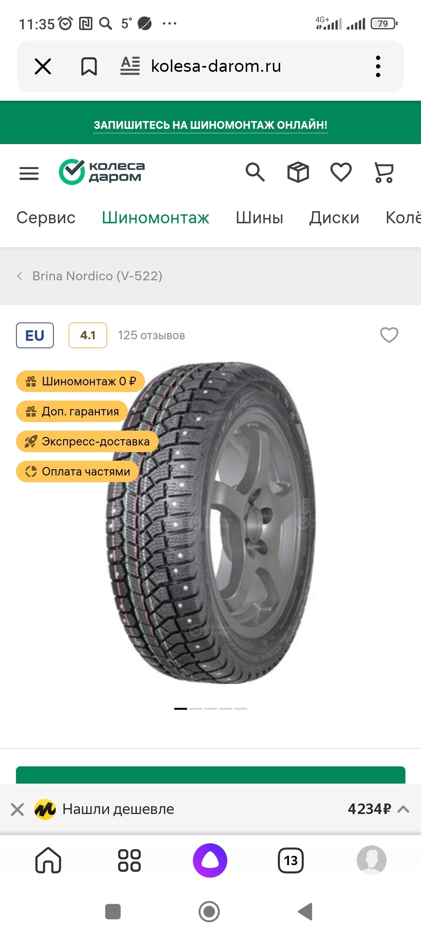Tap the online tire fitting banner
This screenshot has height=937, width=421.
coord(210,125)
